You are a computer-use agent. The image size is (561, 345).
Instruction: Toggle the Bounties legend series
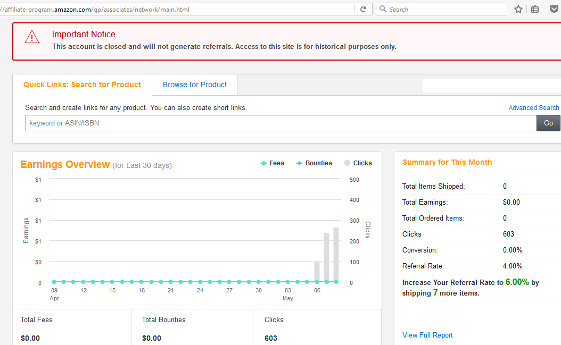314,163
